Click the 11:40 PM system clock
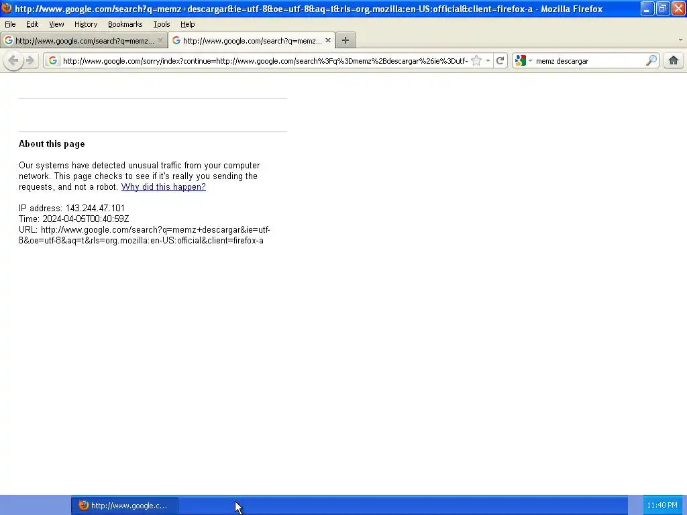Viewport: 687px width, 515px height. coord(662,506)
